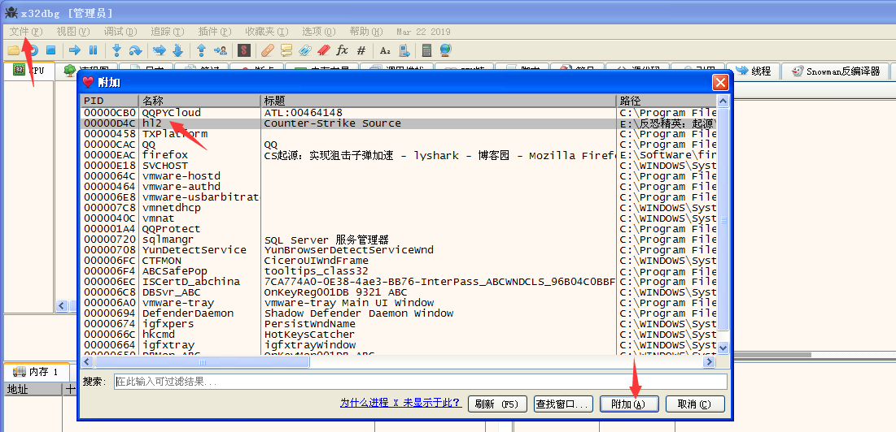Click the process list scroll-up arrow
The image size is (896, 432).
[x=723, y=102]
